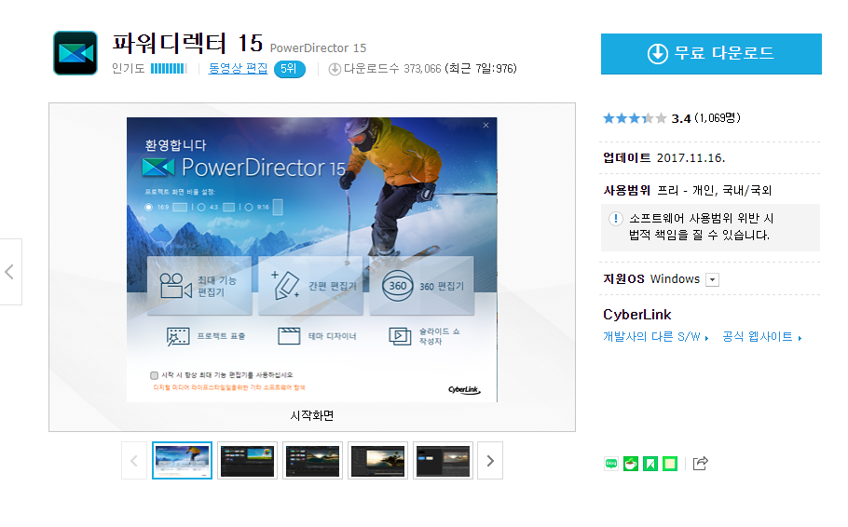
Task: Select the 16:9 aspect ratio radio button
Action: (149, 207)
